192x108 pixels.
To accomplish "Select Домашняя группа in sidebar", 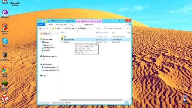I will (49, 56).
